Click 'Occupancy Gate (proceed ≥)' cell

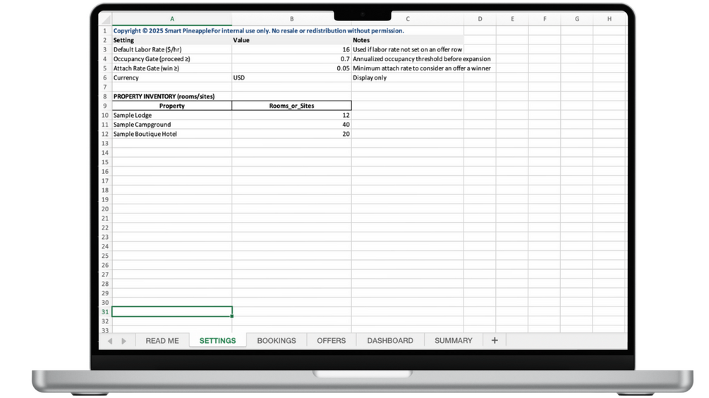pyautogui.click(x=172, y=59)
